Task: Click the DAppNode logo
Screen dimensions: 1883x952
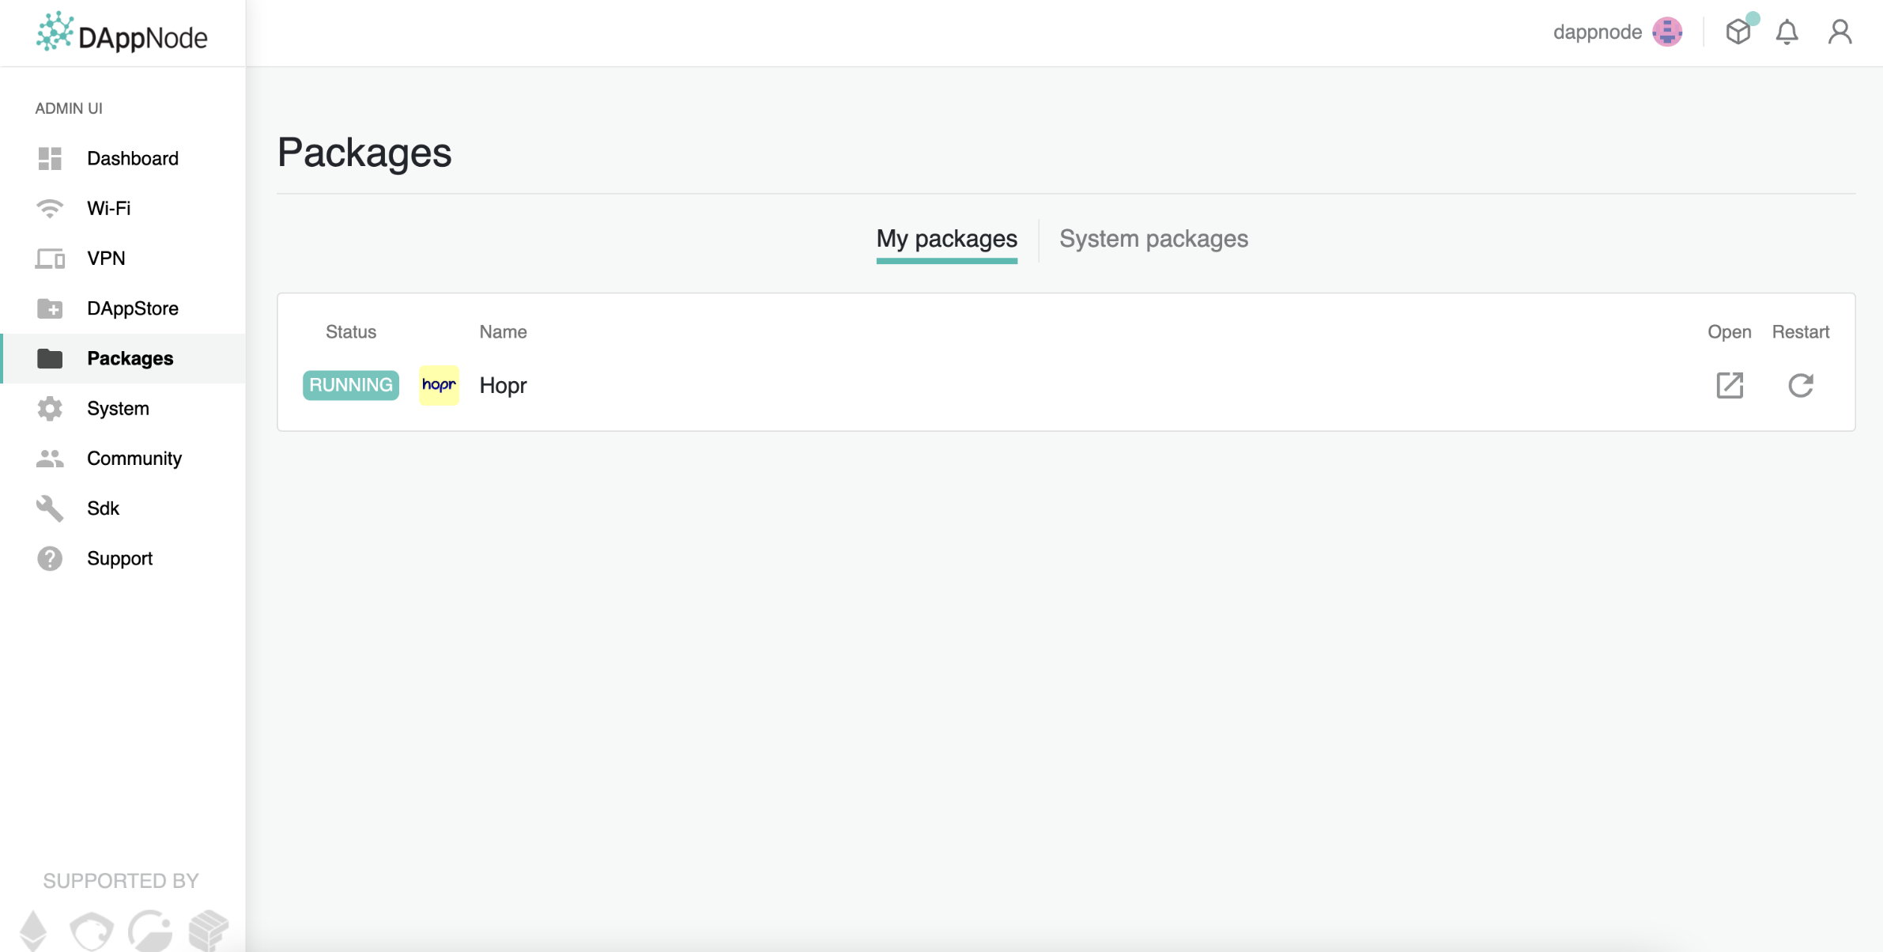Action: pyautogui.click(x=122, y=33)
